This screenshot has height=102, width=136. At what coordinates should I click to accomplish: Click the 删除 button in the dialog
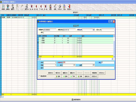pos(72,73)
